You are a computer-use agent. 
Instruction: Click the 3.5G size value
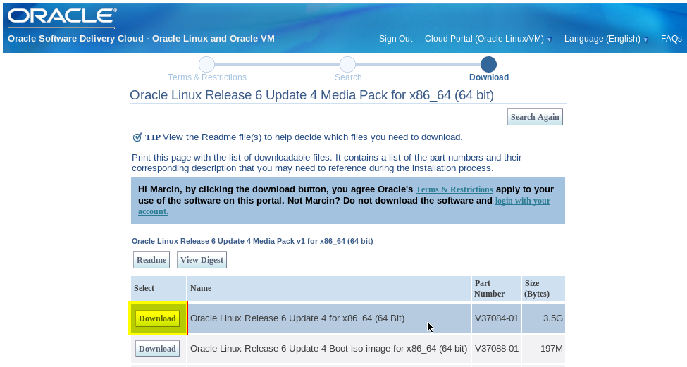click(x=553, y=318)
